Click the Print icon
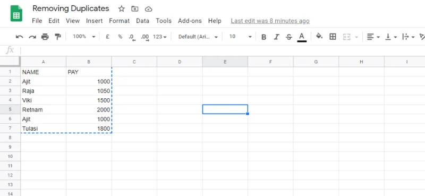425x196 pixels. [45, 37]
